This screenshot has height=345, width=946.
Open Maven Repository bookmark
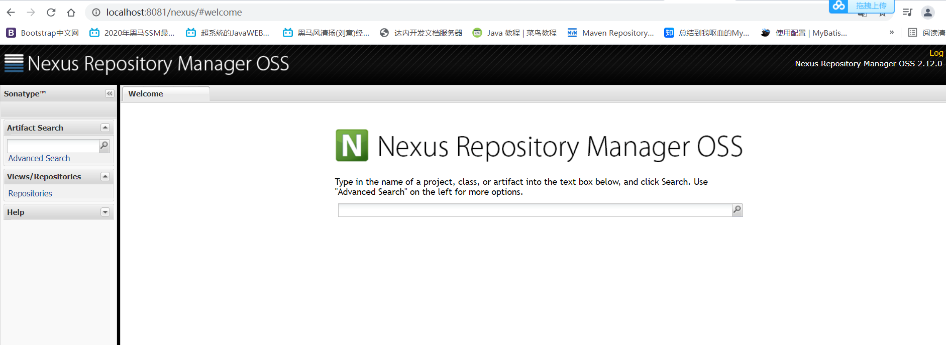[611, 33]
